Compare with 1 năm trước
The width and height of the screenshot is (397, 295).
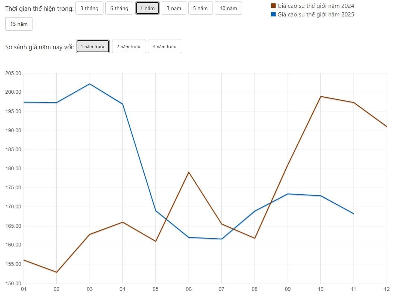tap(93, 47)
